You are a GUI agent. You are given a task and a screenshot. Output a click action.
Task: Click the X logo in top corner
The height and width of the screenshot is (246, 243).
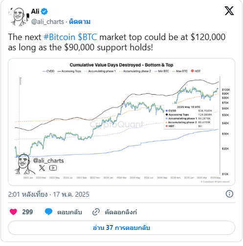[229, 11]
